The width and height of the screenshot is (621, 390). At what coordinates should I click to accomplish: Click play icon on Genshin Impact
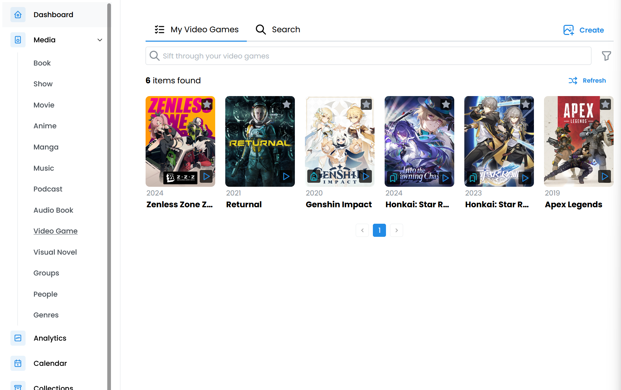coord(366,176)
